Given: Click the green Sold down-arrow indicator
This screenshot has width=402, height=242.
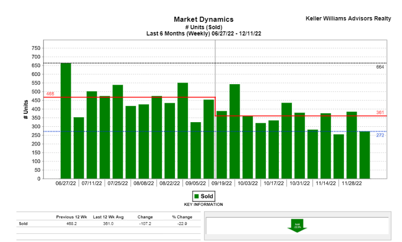Looking at the screenshot, I should point(297,226).
